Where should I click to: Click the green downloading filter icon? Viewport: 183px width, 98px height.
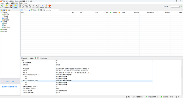24,10
